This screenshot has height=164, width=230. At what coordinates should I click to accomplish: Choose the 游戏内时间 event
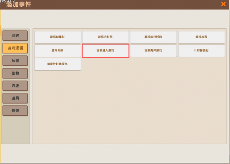tap(105, 37)
